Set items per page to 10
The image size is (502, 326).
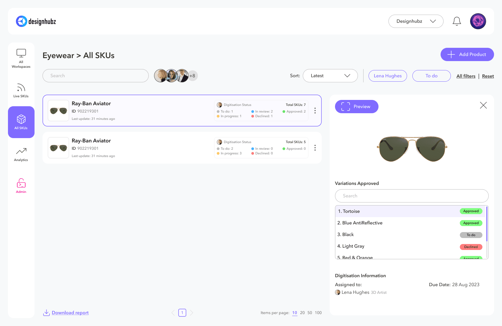click(295, 313)
